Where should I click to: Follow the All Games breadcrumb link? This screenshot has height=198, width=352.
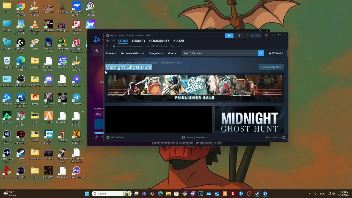click(110, 63)
